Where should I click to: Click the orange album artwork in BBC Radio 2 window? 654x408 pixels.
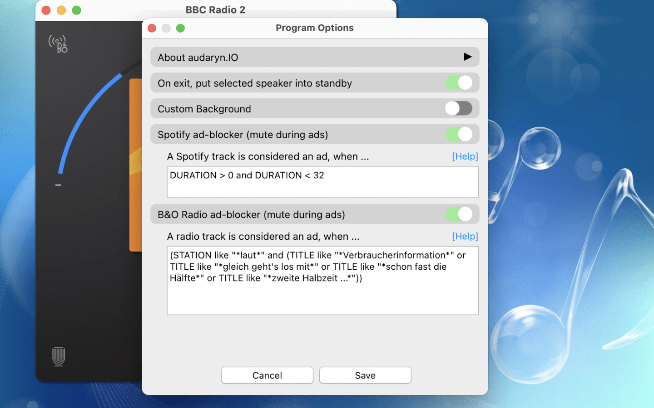(136, 165)
